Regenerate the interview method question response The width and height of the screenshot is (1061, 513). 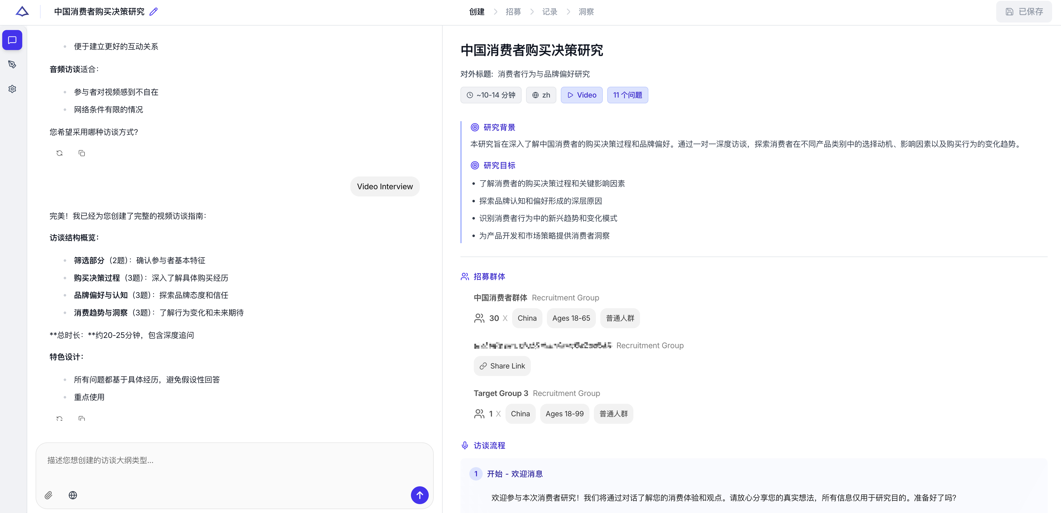pyautogui.click(x=59, y=153)
